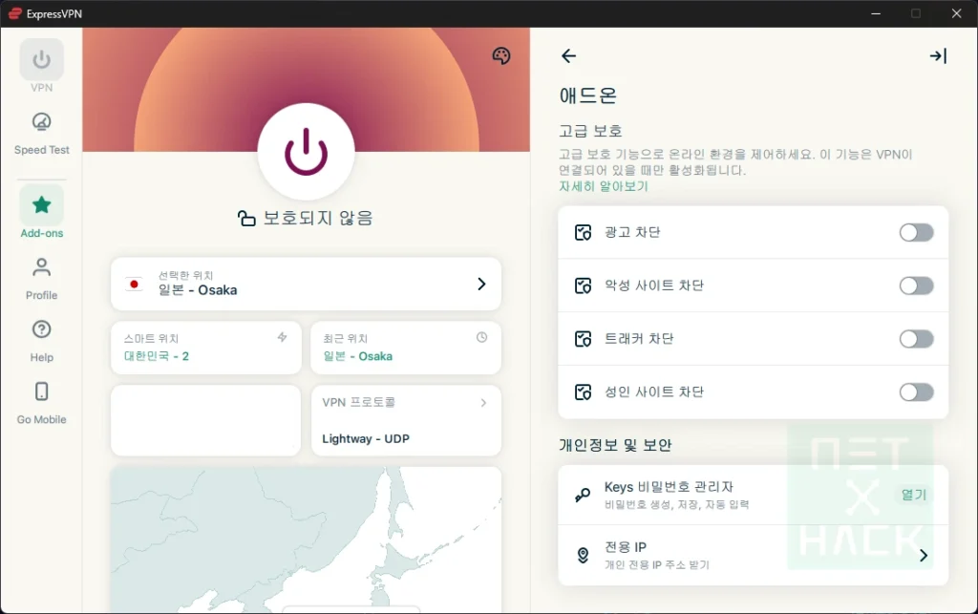Go back using the left arrow
Screen dimensions: 978x614
567,56
